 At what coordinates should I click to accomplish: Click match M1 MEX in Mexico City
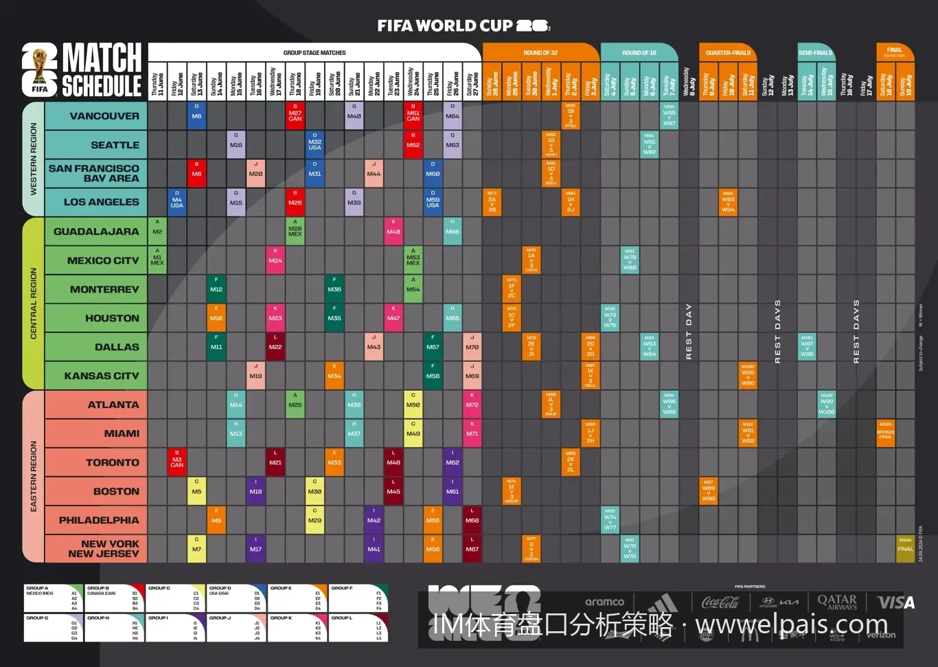point(157,260)
